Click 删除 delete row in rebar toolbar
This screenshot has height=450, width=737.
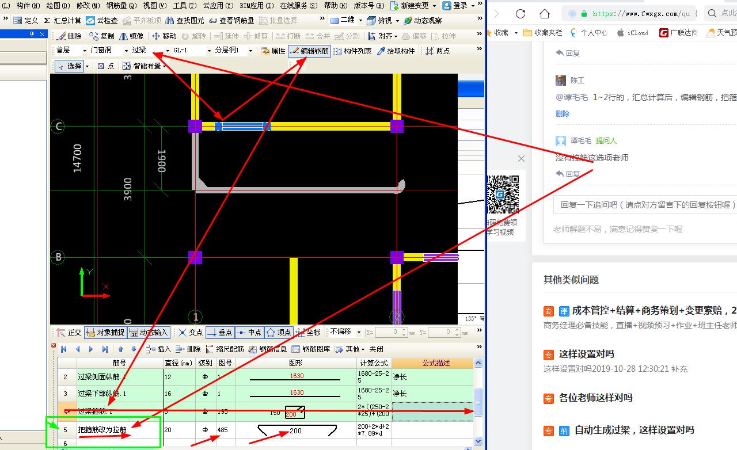coord(188,349)
